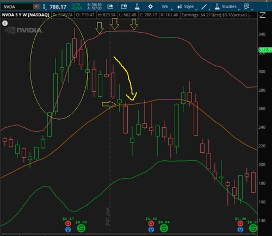Open the Patterns chart icon menu
The width and height of the screenshot is (272, 236).
(x=247, y=7)
